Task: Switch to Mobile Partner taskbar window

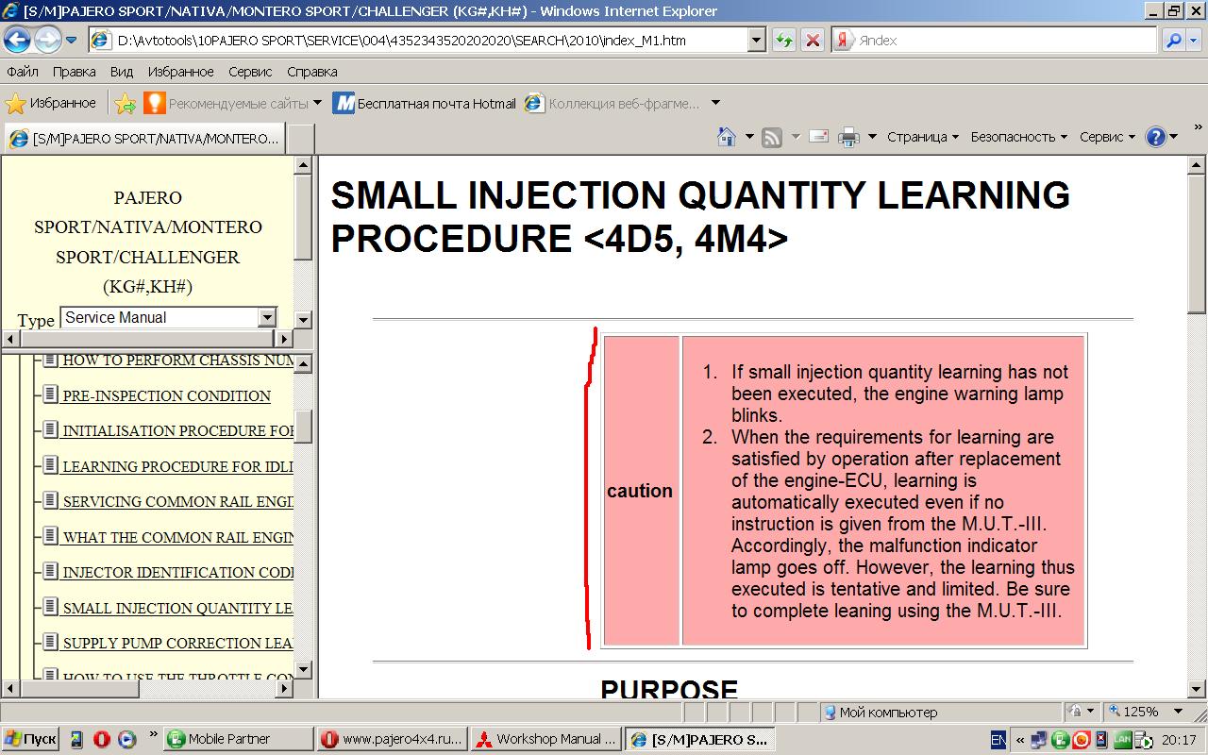Action: [238, 739]
